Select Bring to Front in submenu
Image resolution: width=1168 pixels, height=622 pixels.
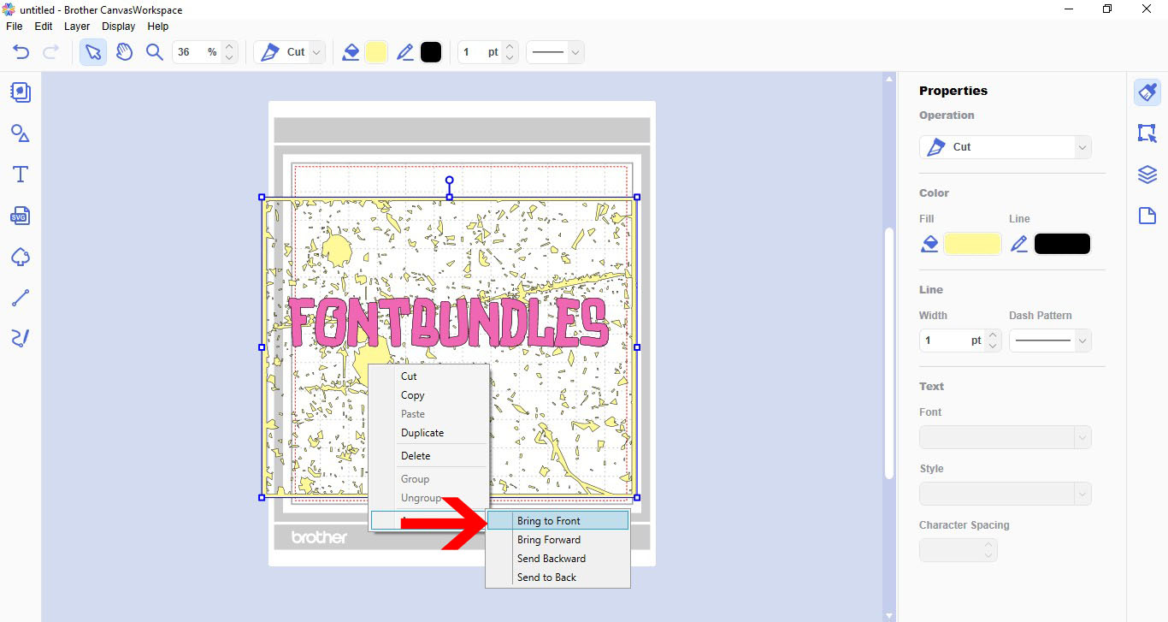pos(557,521)
